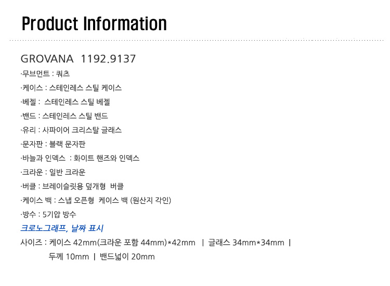Click the 1192.9137 model number
390x286 pixels.
coord(108,59)
